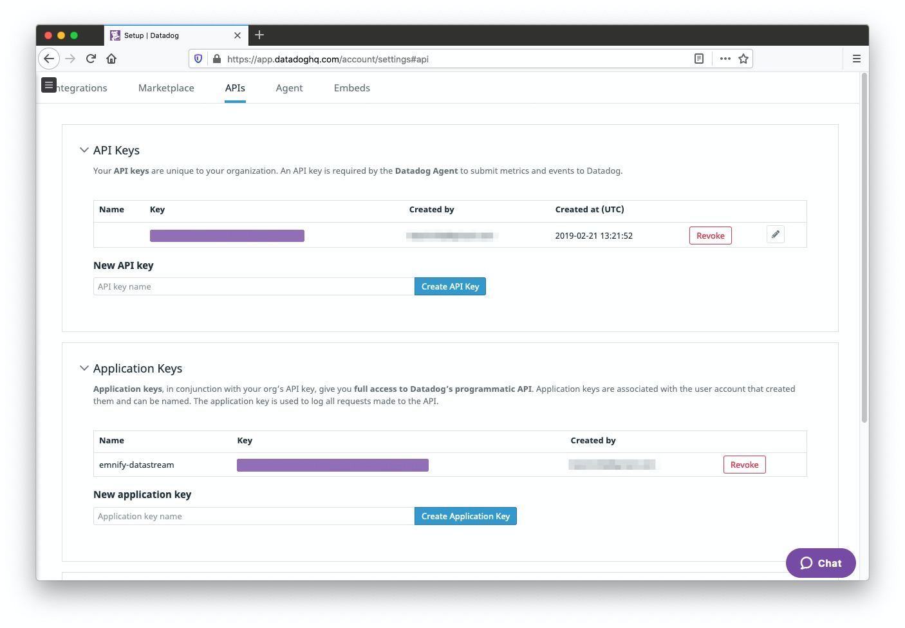Screen dimensions: 905x628
Task: Open the Embeds tab
Action: point(351,88)
